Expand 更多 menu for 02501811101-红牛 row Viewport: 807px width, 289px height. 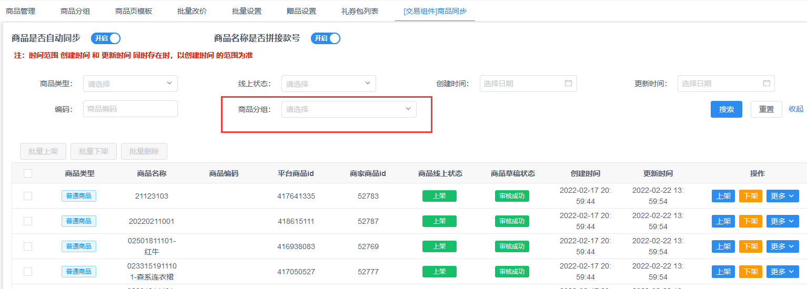click(x=783, y=246)
